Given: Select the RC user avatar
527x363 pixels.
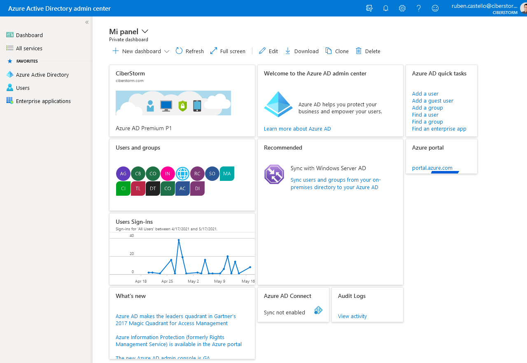Looking at the screenshot, I should 197,173.
